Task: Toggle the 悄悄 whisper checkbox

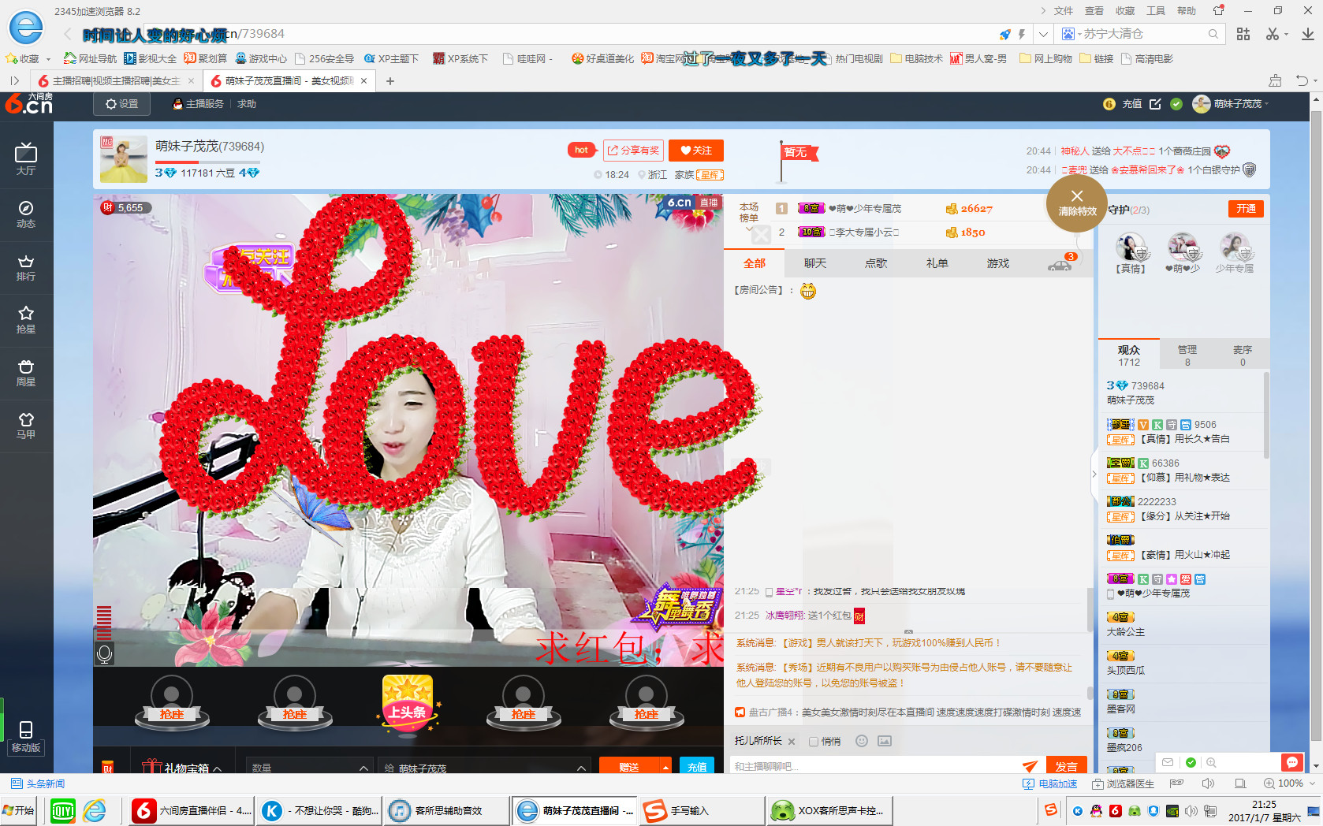Action: point(814,742)
